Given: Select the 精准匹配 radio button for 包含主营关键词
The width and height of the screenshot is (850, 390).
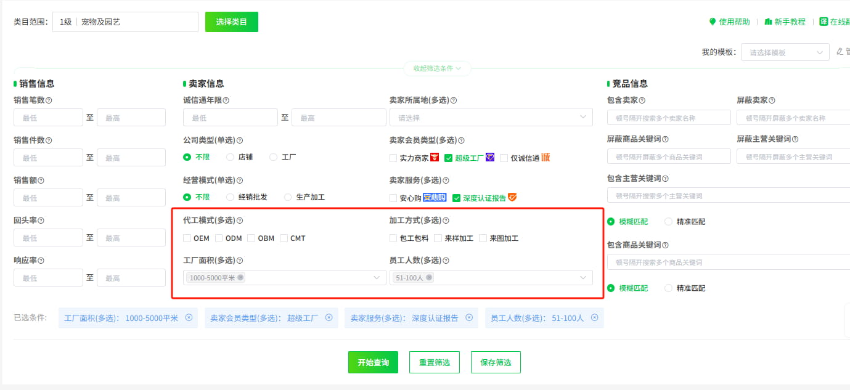Looking at the screenshot, I should [x=668, y=223].
